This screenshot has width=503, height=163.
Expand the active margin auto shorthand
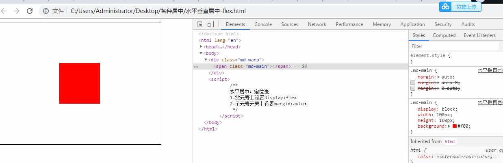click(x=439, y=77)
